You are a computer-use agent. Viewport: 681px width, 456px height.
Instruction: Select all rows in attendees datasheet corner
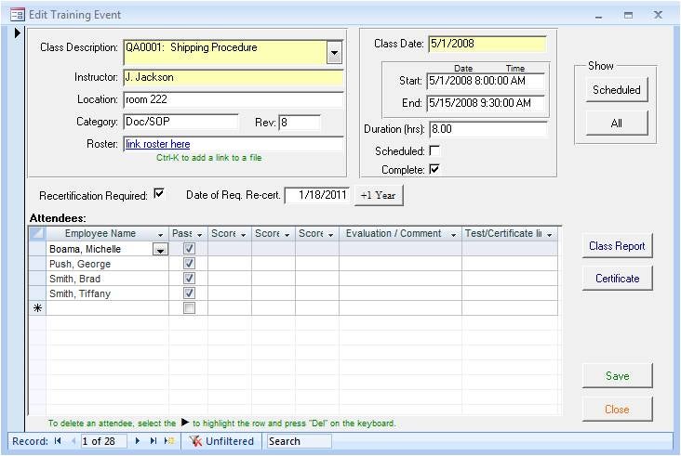click(37, 233)
